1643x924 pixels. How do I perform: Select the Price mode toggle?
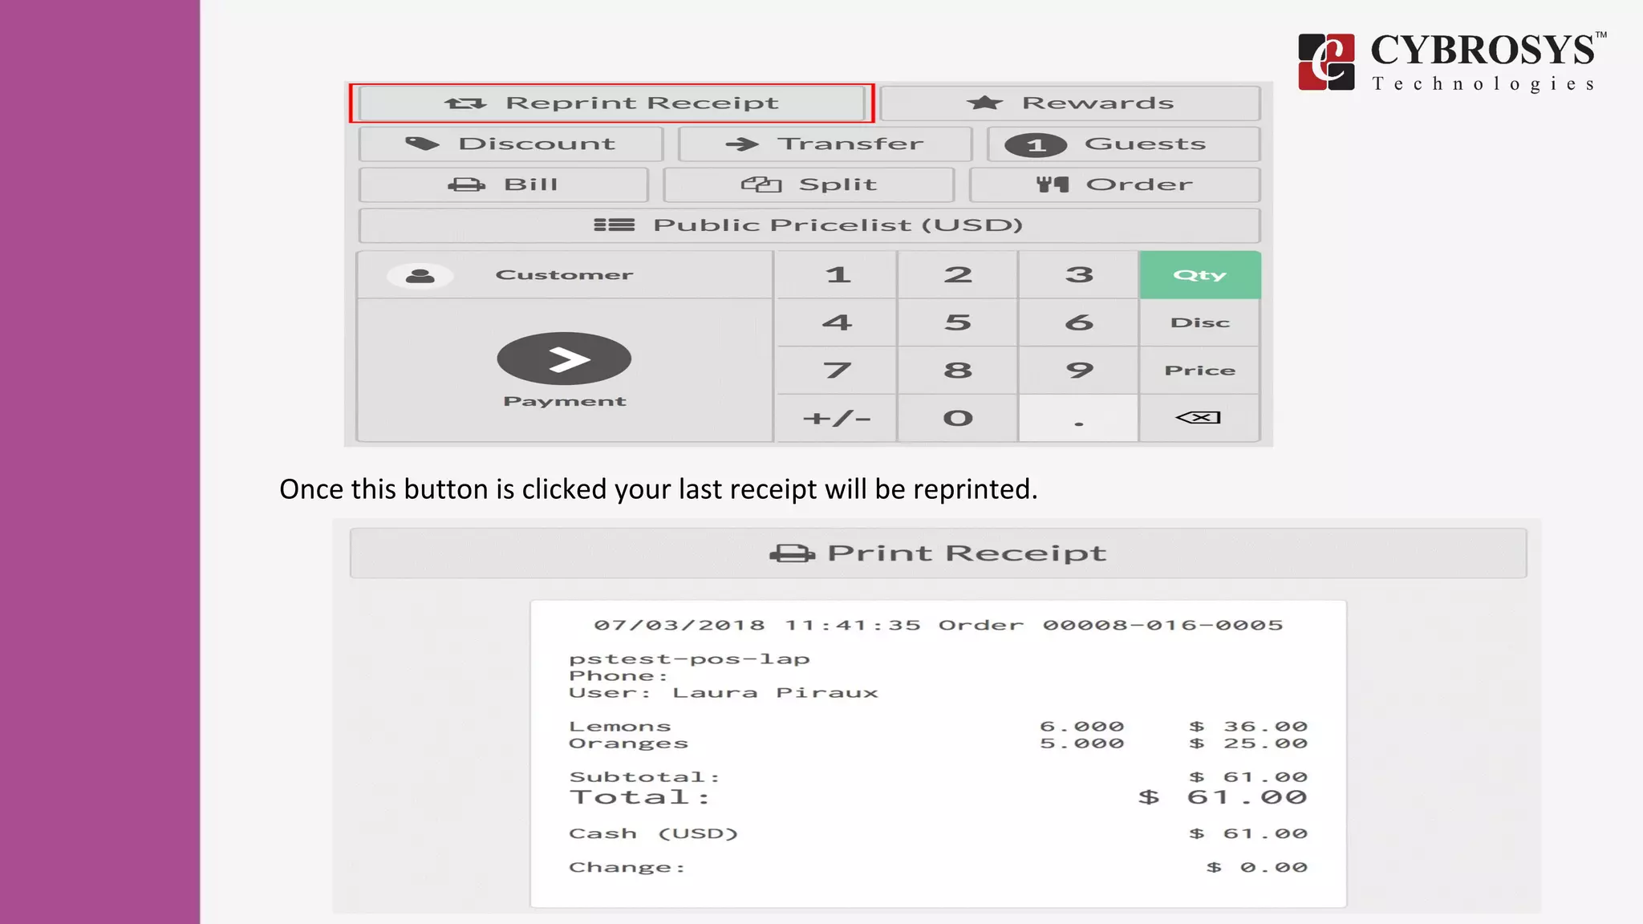tap(1200, 371)
